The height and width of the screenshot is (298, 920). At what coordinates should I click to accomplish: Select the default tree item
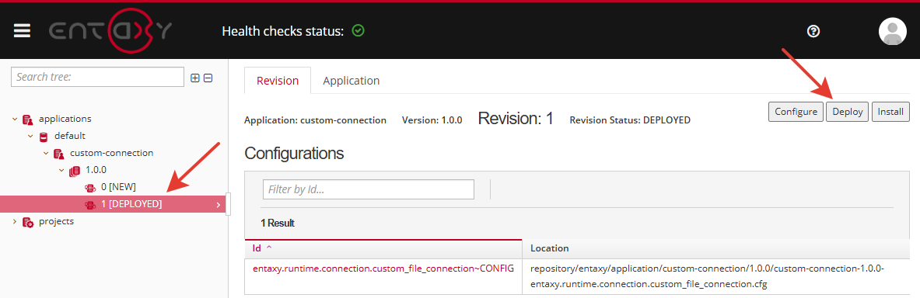coord(70,136)
